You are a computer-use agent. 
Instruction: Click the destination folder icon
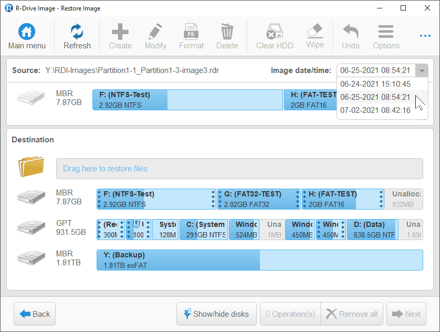[31, 167]
